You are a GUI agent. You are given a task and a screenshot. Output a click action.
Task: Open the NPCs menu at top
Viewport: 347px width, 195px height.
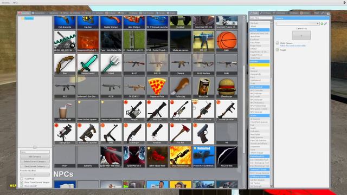pyautogui.click(x=15, y=3)
